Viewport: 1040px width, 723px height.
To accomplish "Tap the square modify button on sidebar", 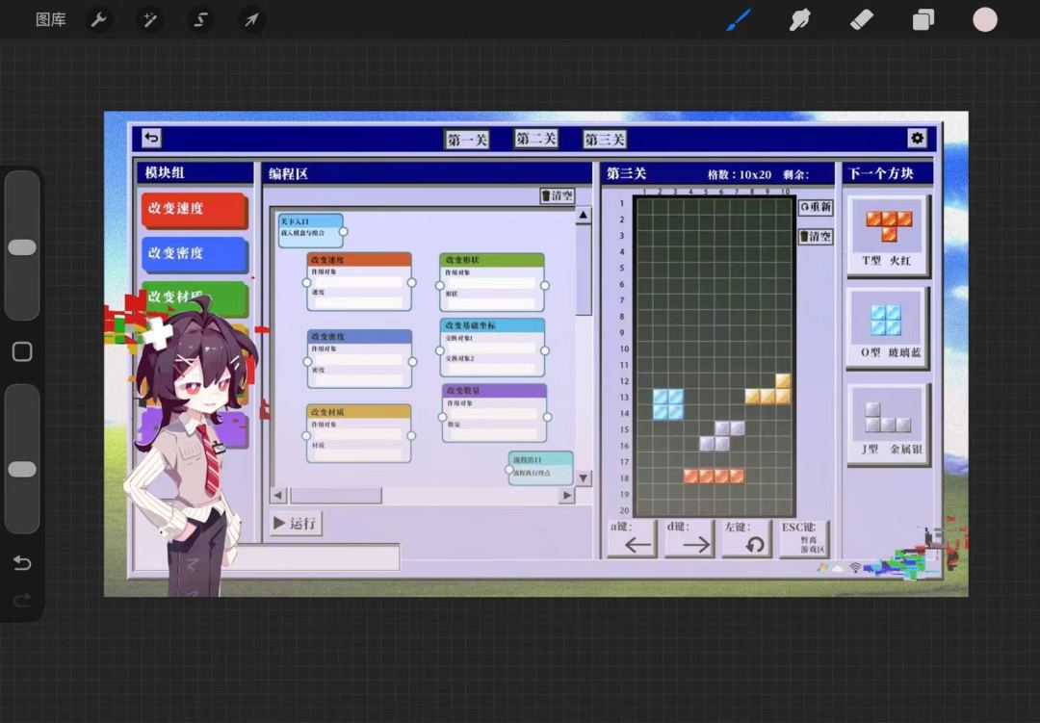I will (x=22, y=351).
